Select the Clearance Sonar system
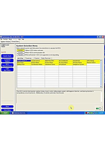The height and width of the screenshot is (150, 105). pyautogui.click(x=52, y=64)
